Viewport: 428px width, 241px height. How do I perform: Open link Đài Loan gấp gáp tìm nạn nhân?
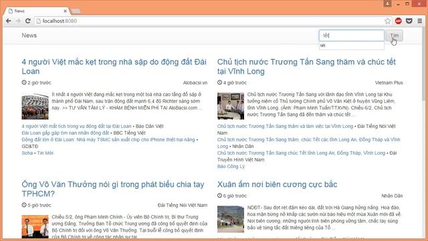[x=66, y=133]
